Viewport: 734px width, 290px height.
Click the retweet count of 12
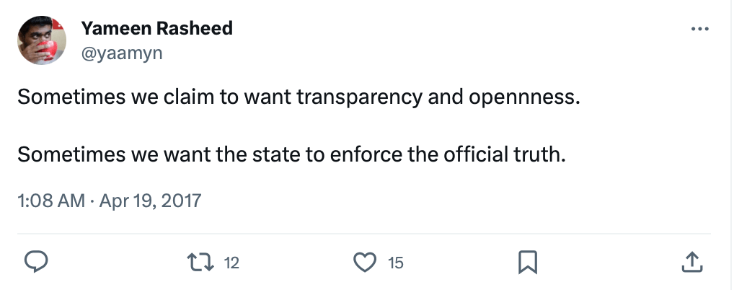click(231, 263)
